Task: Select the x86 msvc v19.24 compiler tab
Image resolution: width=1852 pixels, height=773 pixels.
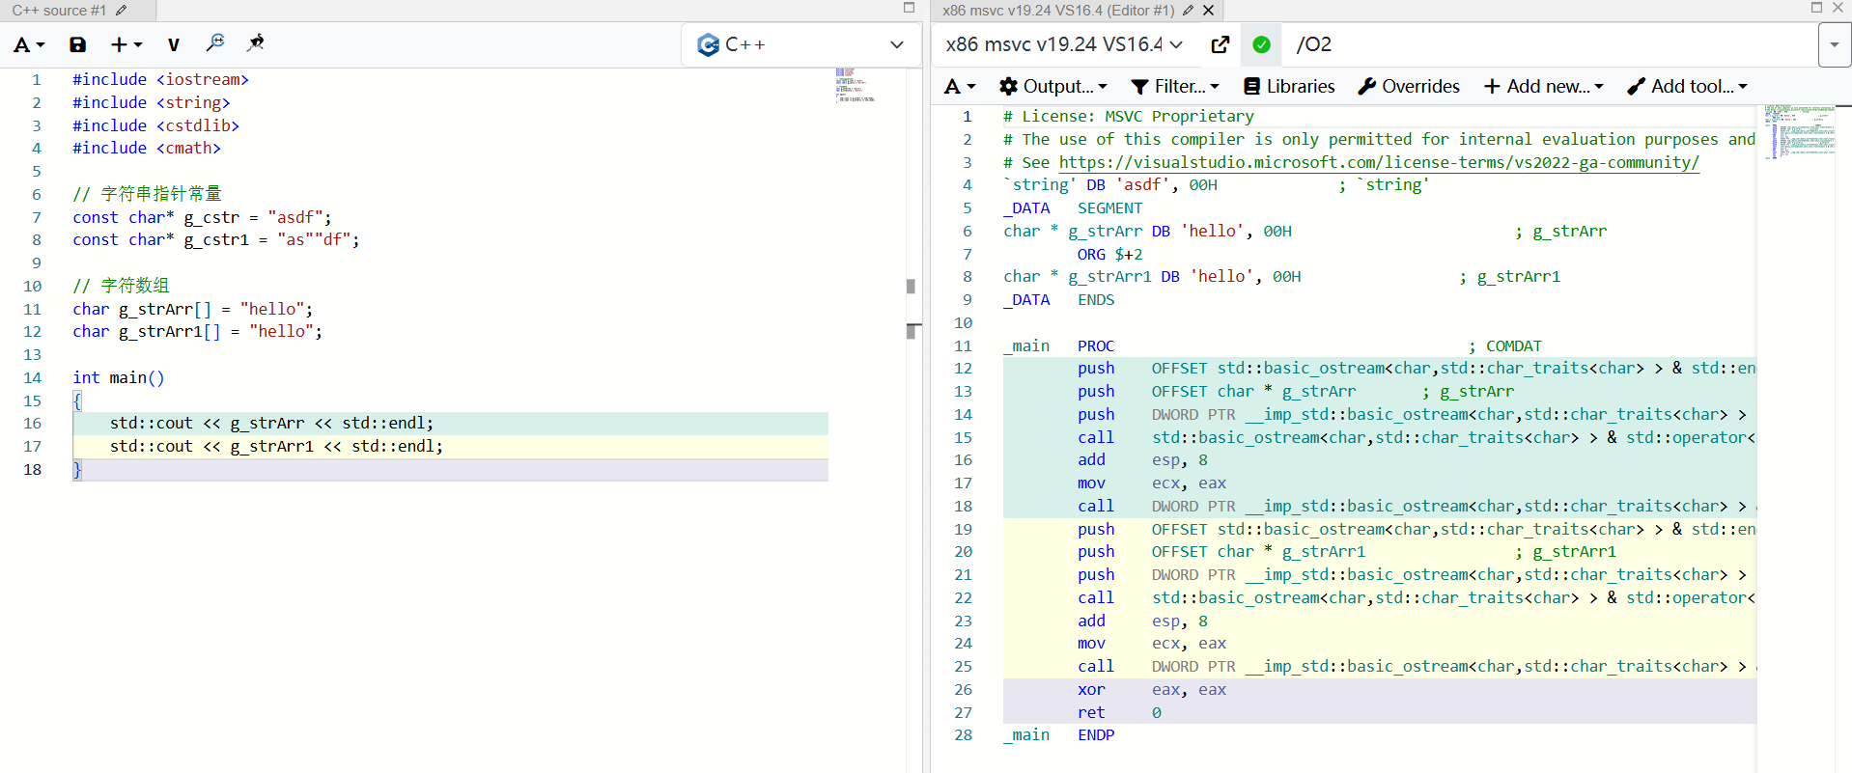Action: [1057, 11]
